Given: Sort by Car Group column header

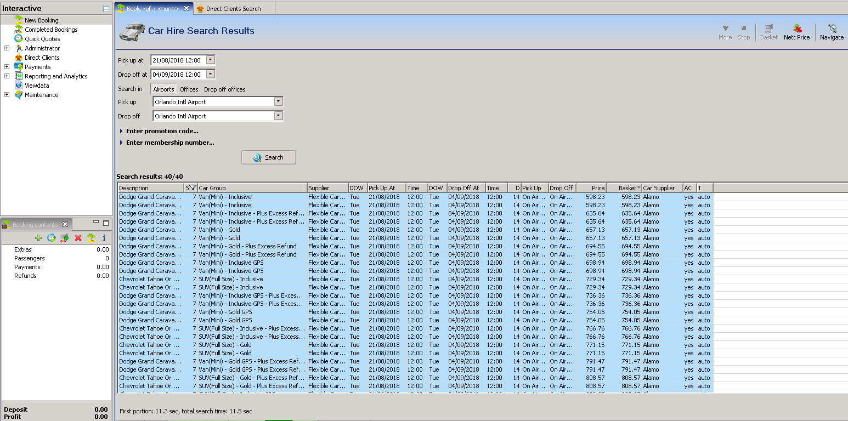Looking at the screenshot, I should pos(252,188).
